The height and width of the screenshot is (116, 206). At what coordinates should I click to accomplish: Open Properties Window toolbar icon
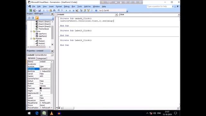(x=85, y=11)
